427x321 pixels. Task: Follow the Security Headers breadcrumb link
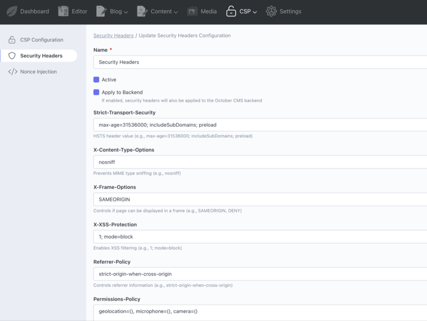pos(113,36)
